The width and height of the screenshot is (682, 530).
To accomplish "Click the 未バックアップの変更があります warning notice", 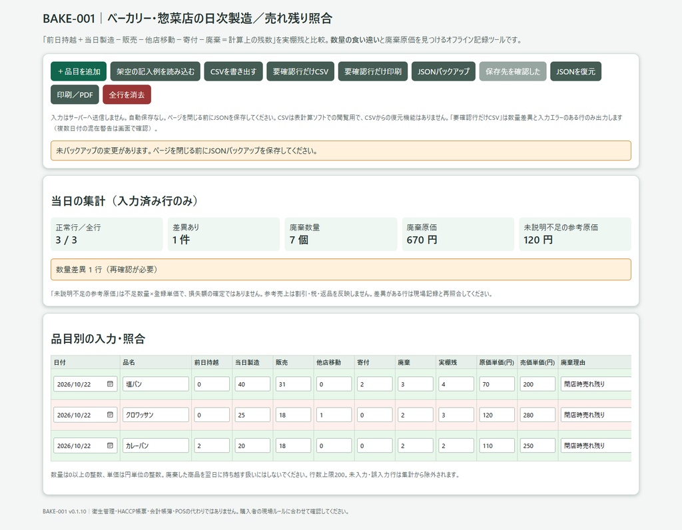I will [341, 150].
